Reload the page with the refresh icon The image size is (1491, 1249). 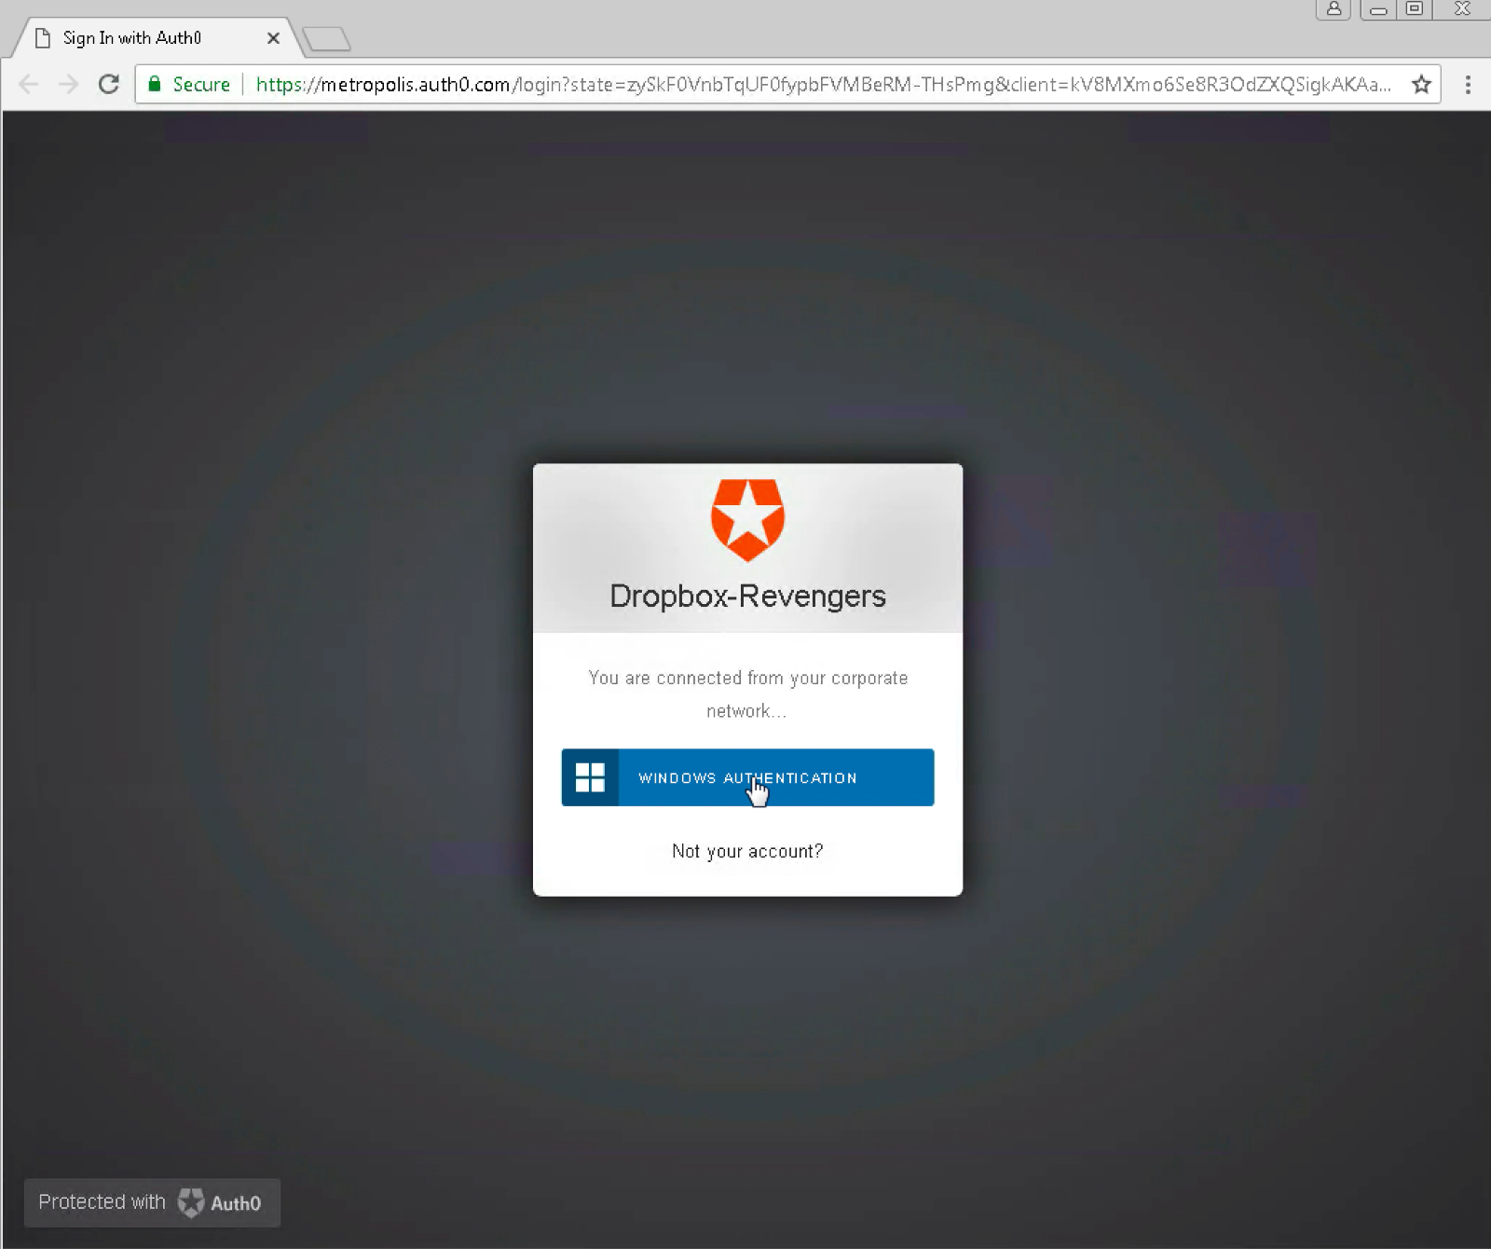coord(109,84)
